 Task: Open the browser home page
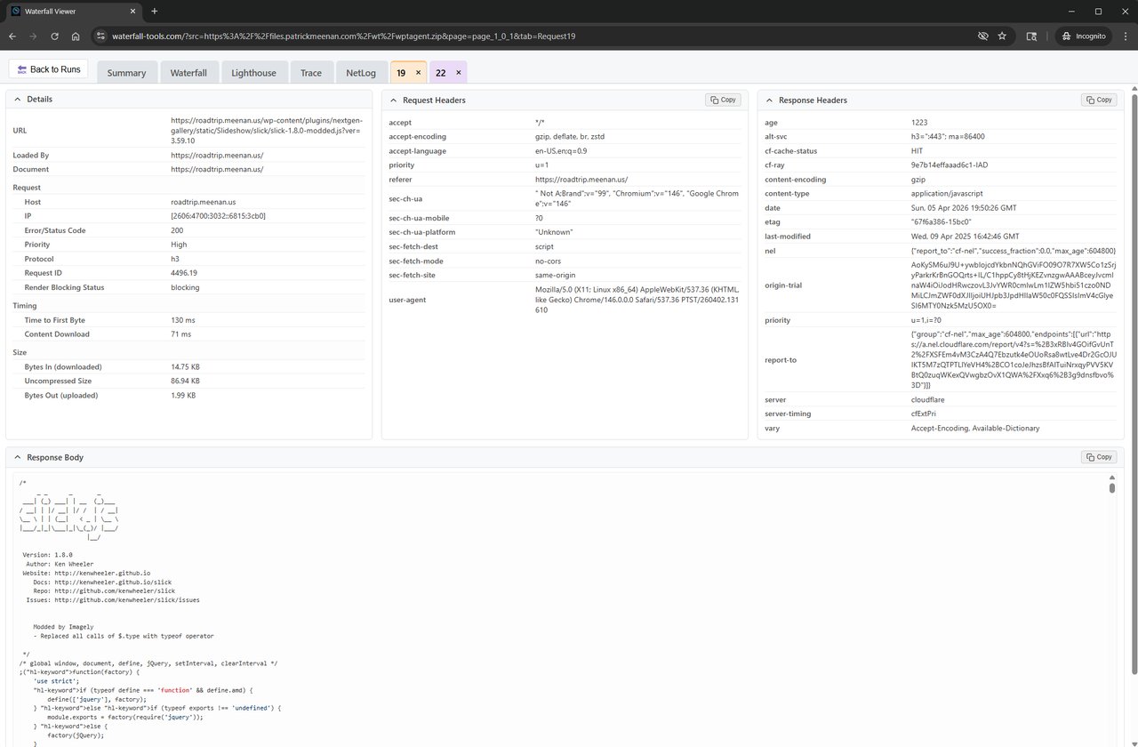pos(76,36)
